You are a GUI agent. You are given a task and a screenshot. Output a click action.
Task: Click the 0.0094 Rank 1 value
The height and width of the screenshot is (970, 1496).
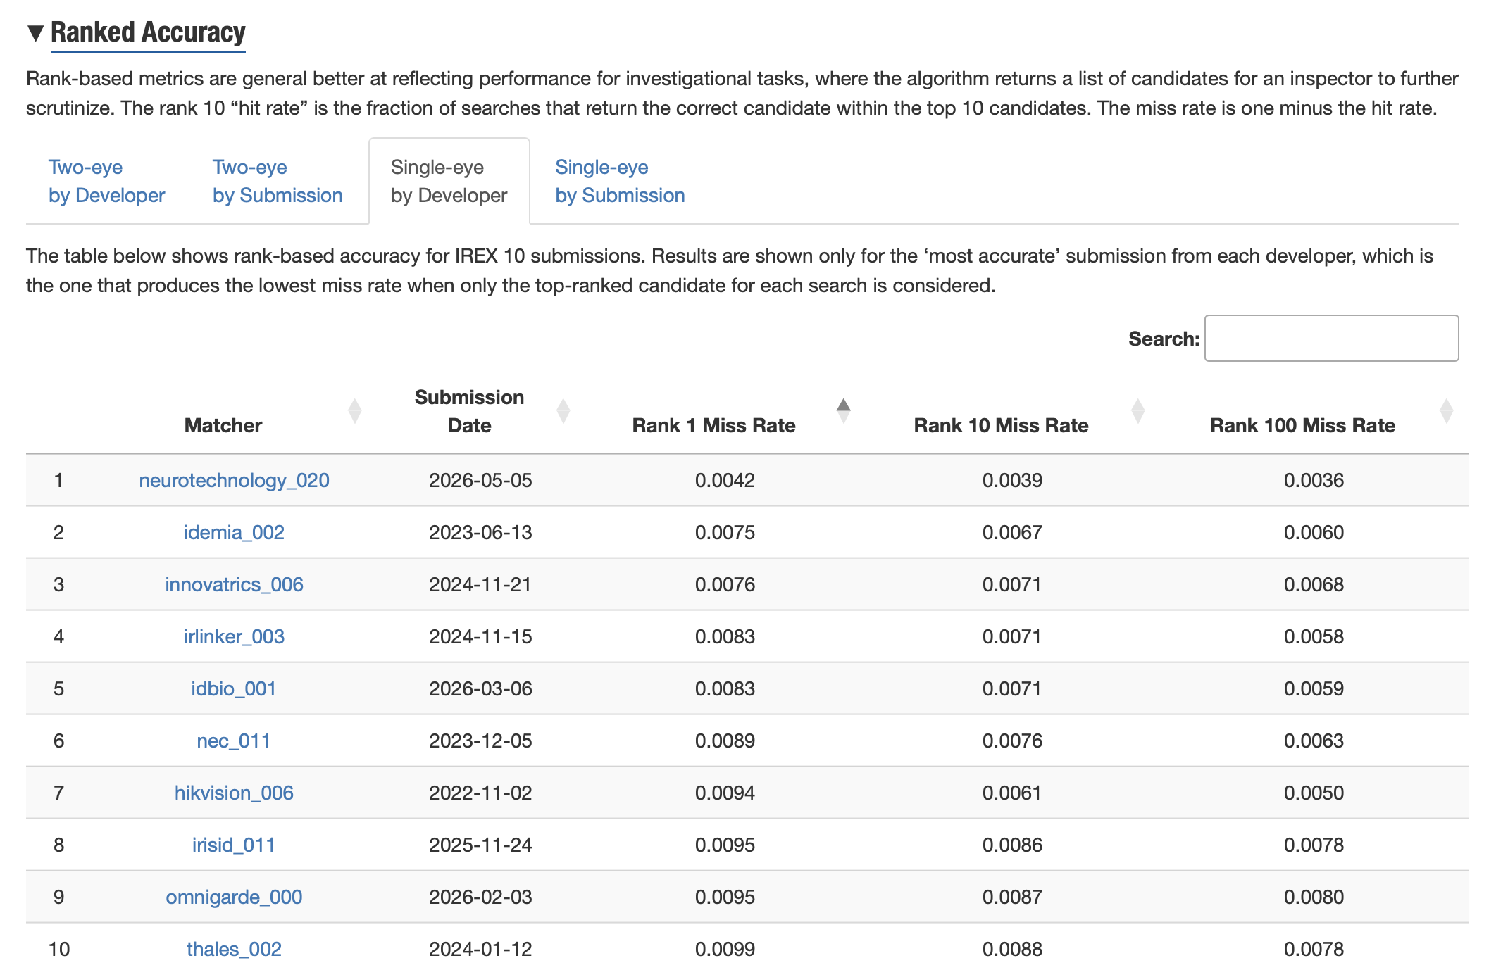tap(725, 793)
